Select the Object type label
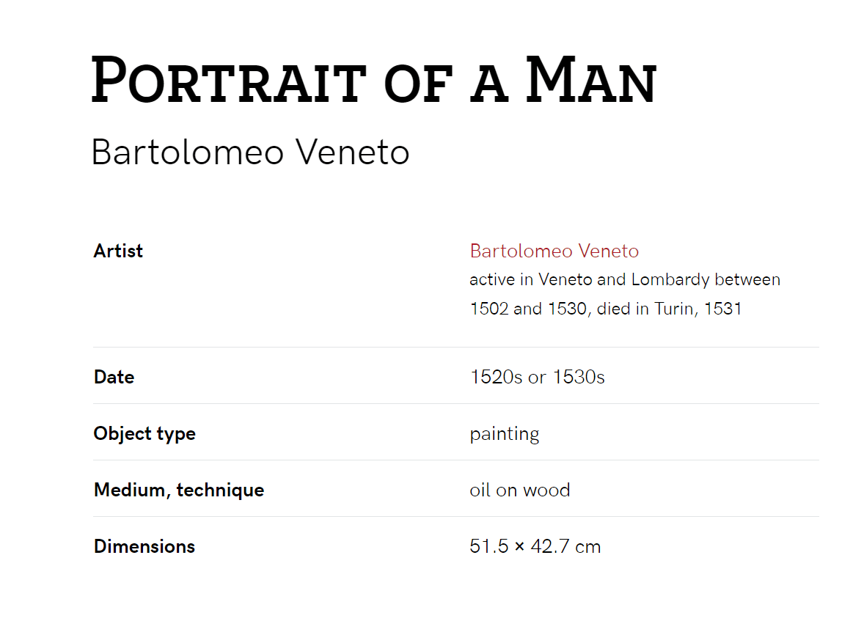Viewport: 864px width, 621px height. click(144, 433)
